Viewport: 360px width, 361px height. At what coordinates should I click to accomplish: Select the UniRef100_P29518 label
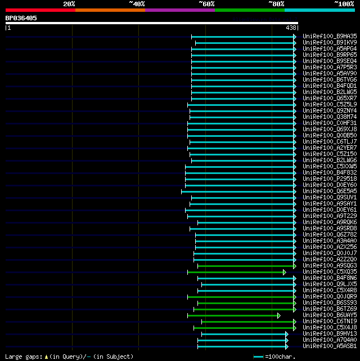click(x=330, y=179)
